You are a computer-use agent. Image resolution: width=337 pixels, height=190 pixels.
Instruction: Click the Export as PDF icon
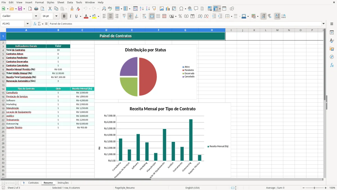(x=30, y=9)
